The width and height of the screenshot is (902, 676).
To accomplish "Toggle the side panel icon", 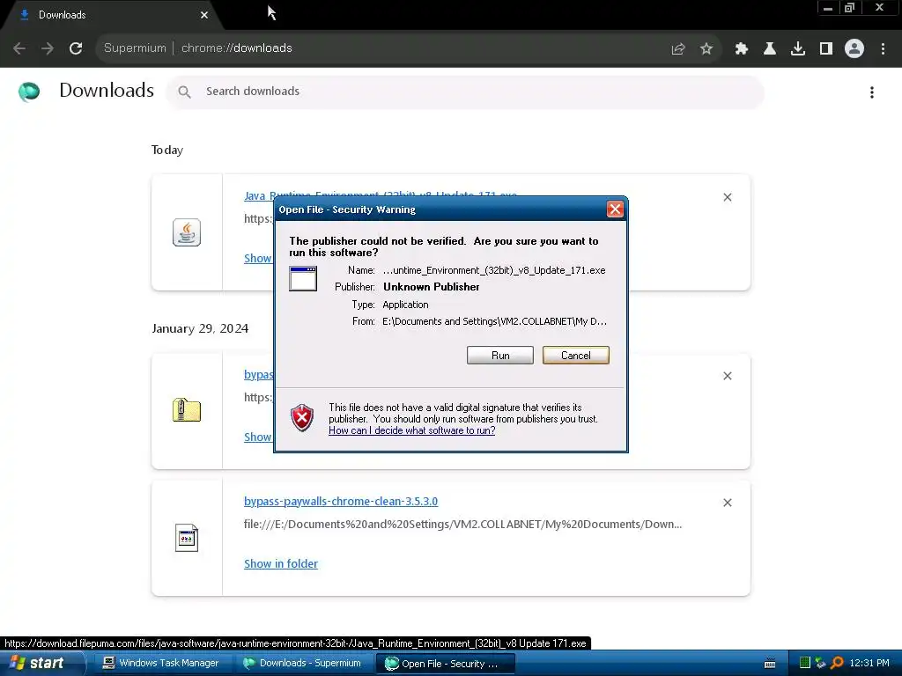I will (826, 49).
